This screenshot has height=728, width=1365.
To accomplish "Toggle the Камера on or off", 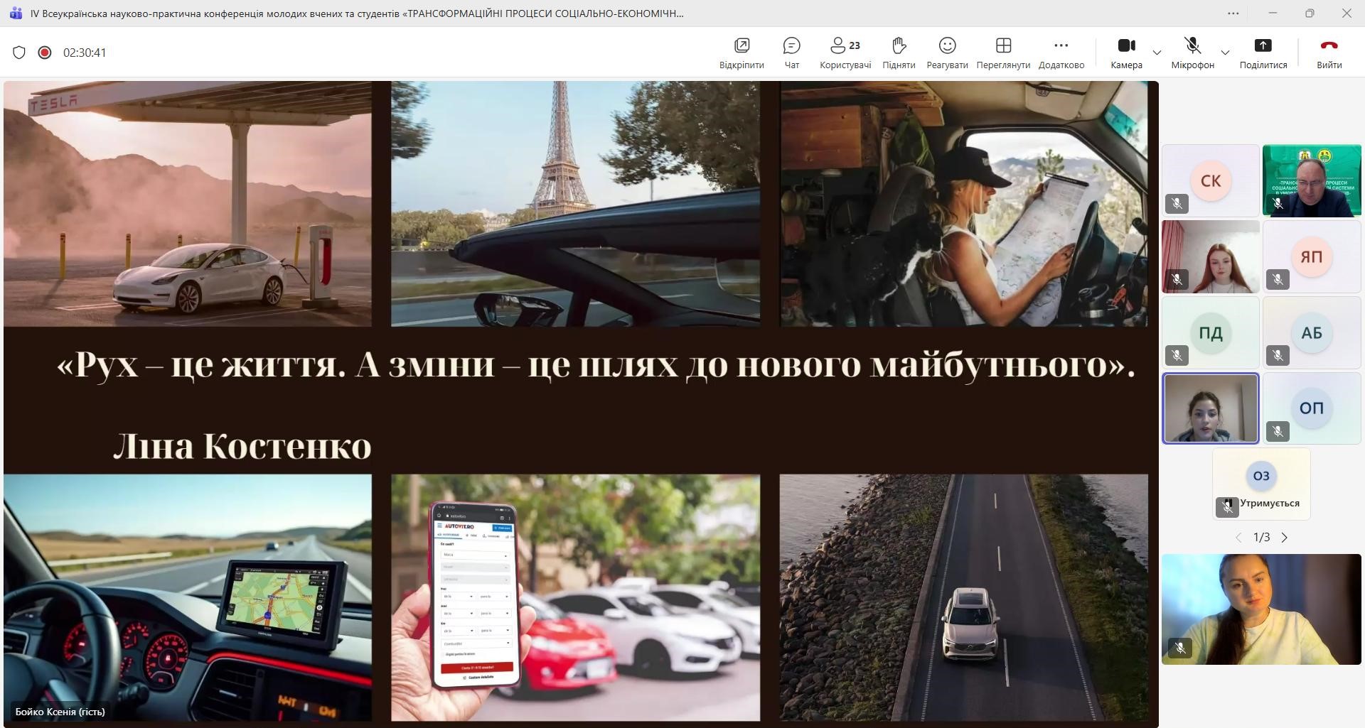I will [1126, 53].
